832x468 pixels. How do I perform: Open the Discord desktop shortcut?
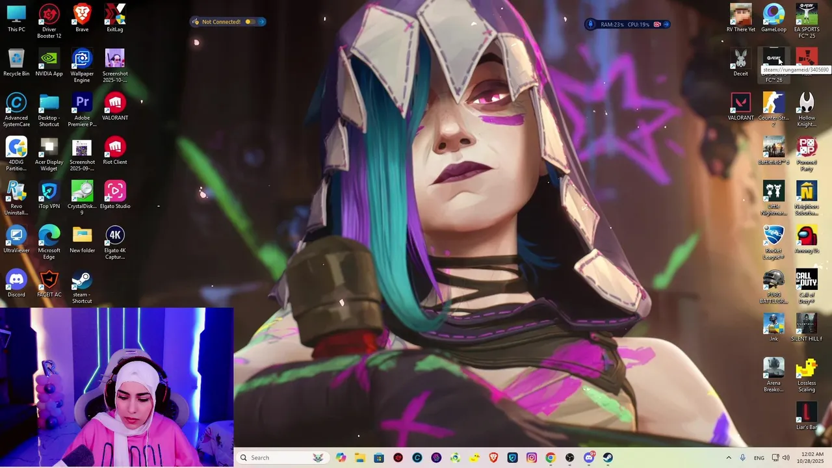pyautogui.click(x=16, y=283)
